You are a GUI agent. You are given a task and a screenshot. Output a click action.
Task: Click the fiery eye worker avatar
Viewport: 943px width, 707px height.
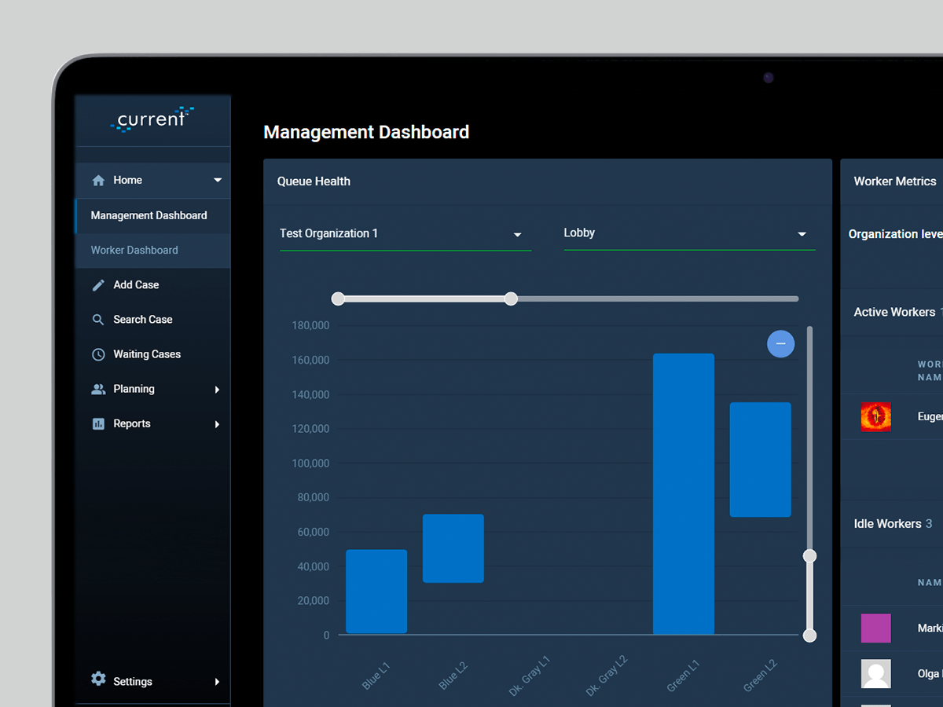pos(876,416)
